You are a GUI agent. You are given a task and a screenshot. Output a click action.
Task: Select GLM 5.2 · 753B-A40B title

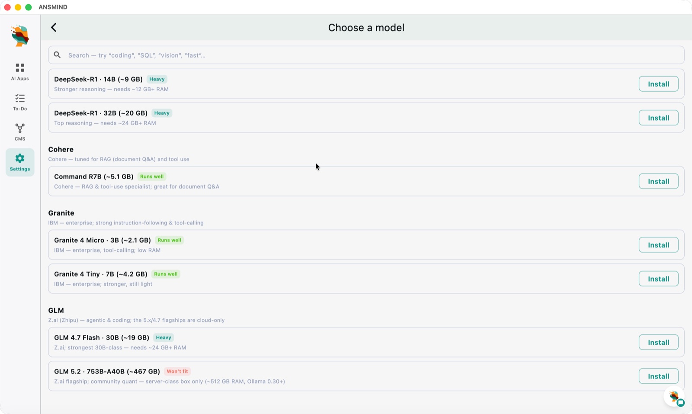[x=107, y=371]
